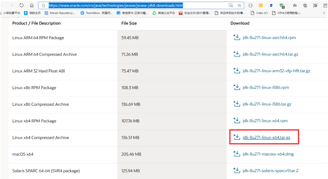View site information via the lock icon
This screenshot has height=179, width=328.
click(x=43, y=5)
